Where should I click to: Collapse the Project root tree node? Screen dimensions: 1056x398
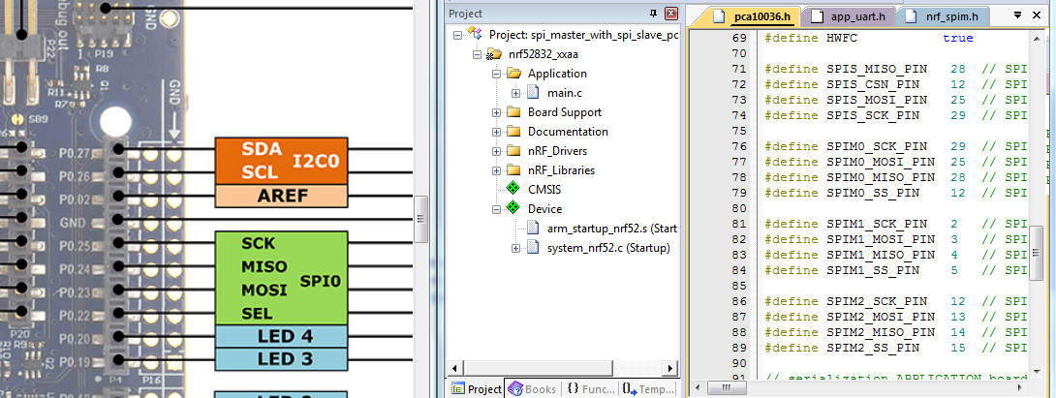click(458, 35)
